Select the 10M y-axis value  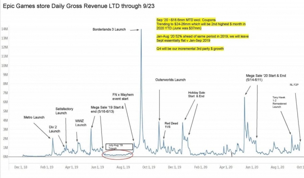[4, 66]
